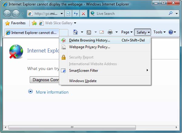Click the SmartScreen Filter icon

(x=63, y=71)
